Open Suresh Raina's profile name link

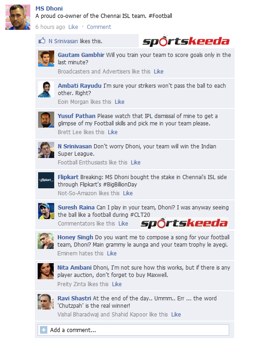[76, 208]
